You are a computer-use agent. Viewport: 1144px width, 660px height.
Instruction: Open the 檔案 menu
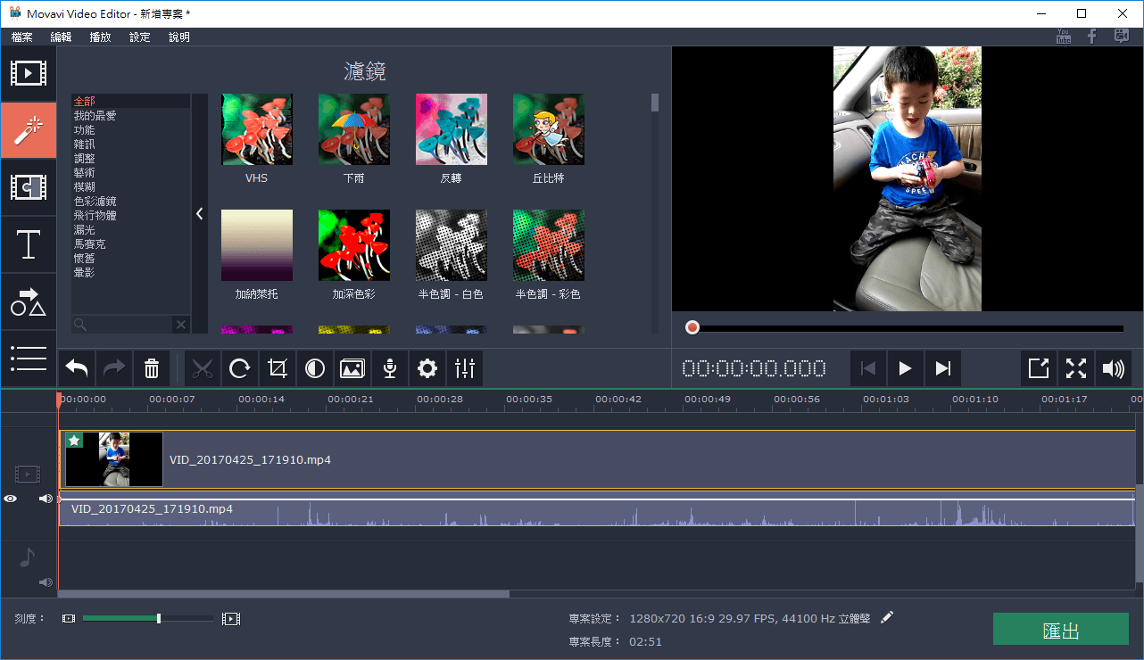(x=21, y=37)
